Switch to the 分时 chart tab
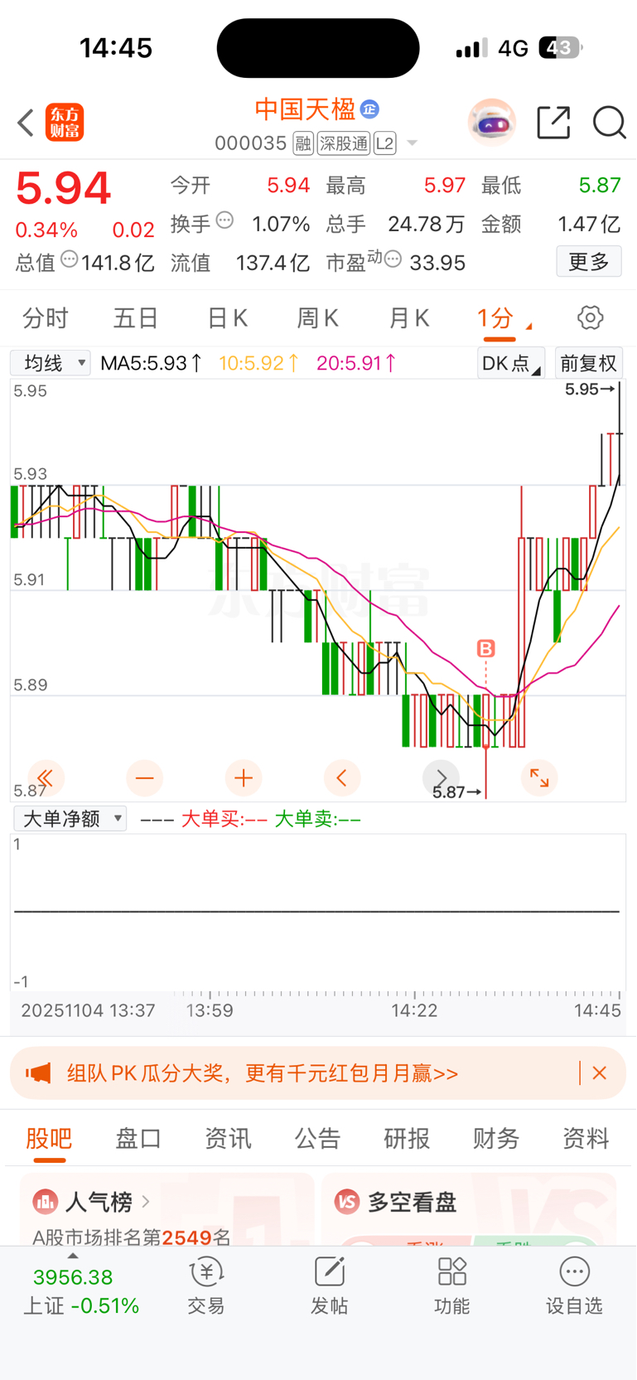Viewport: 637px width, 1380px height. [x=46, y=317]
